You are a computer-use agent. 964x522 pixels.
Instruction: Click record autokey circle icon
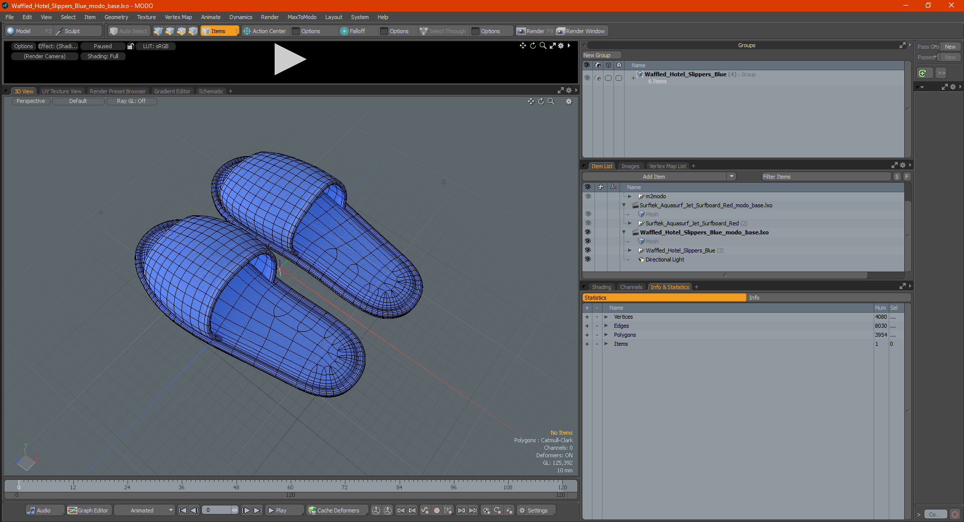437,510
